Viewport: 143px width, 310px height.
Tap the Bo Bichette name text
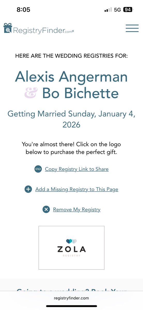(81, 93)
